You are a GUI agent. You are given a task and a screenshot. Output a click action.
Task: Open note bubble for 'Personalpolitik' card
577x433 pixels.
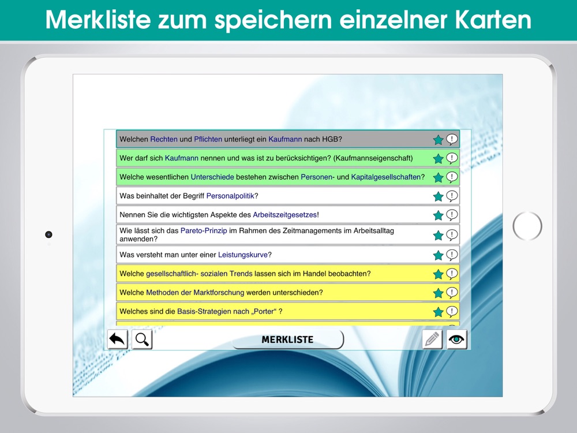452,196
